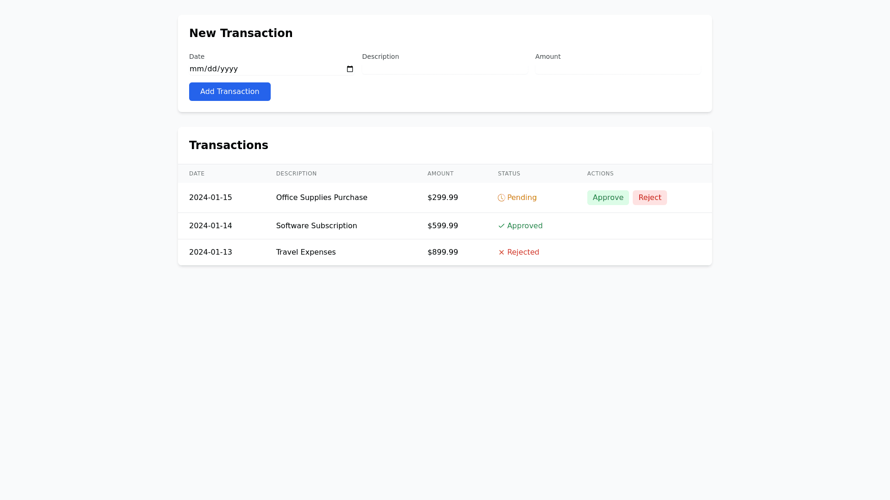Click the Rejected X icon

click(x=501, y=252)
